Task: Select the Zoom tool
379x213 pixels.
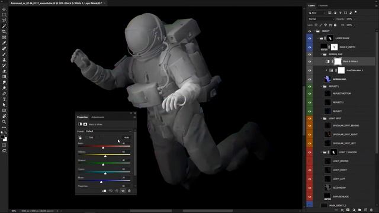Action: click(x=4, y=122)
